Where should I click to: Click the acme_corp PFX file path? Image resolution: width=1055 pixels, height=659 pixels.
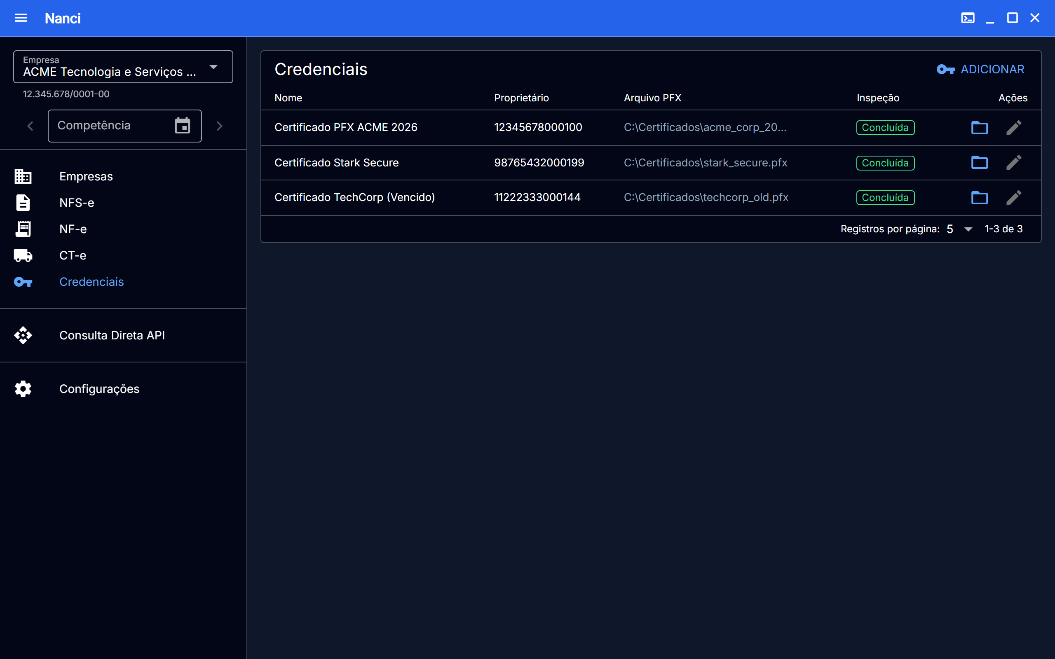coord(705,127)
